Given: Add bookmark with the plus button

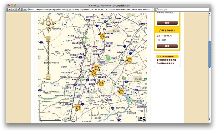Looking at the screenshot, I should (25, 9).
